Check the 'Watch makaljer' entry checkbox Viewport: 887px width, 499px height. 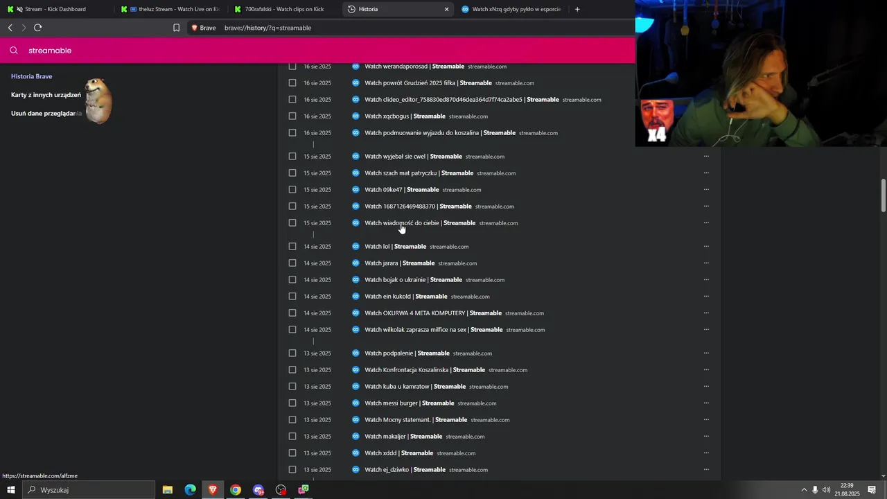(x=292, y=437)
